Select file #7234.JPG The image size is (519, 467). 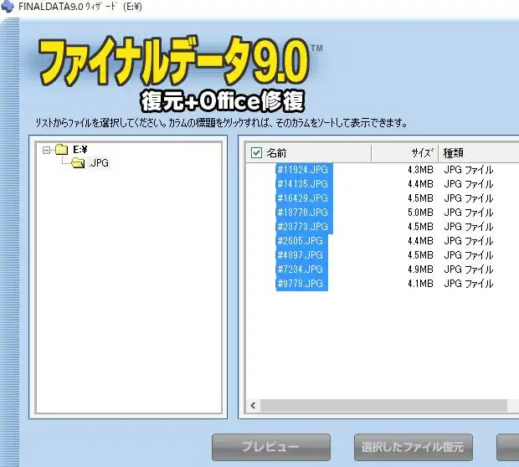pyautogui.click(x=301, y=269)
